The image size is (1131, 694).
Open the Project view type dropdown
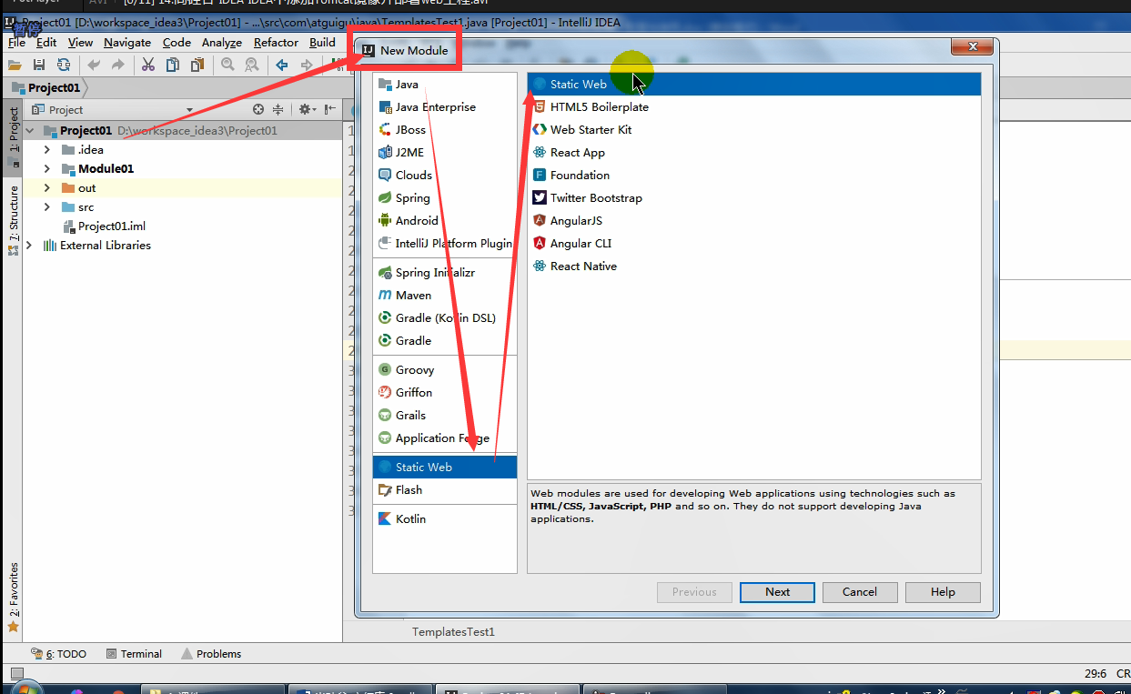tap(189, 110)
